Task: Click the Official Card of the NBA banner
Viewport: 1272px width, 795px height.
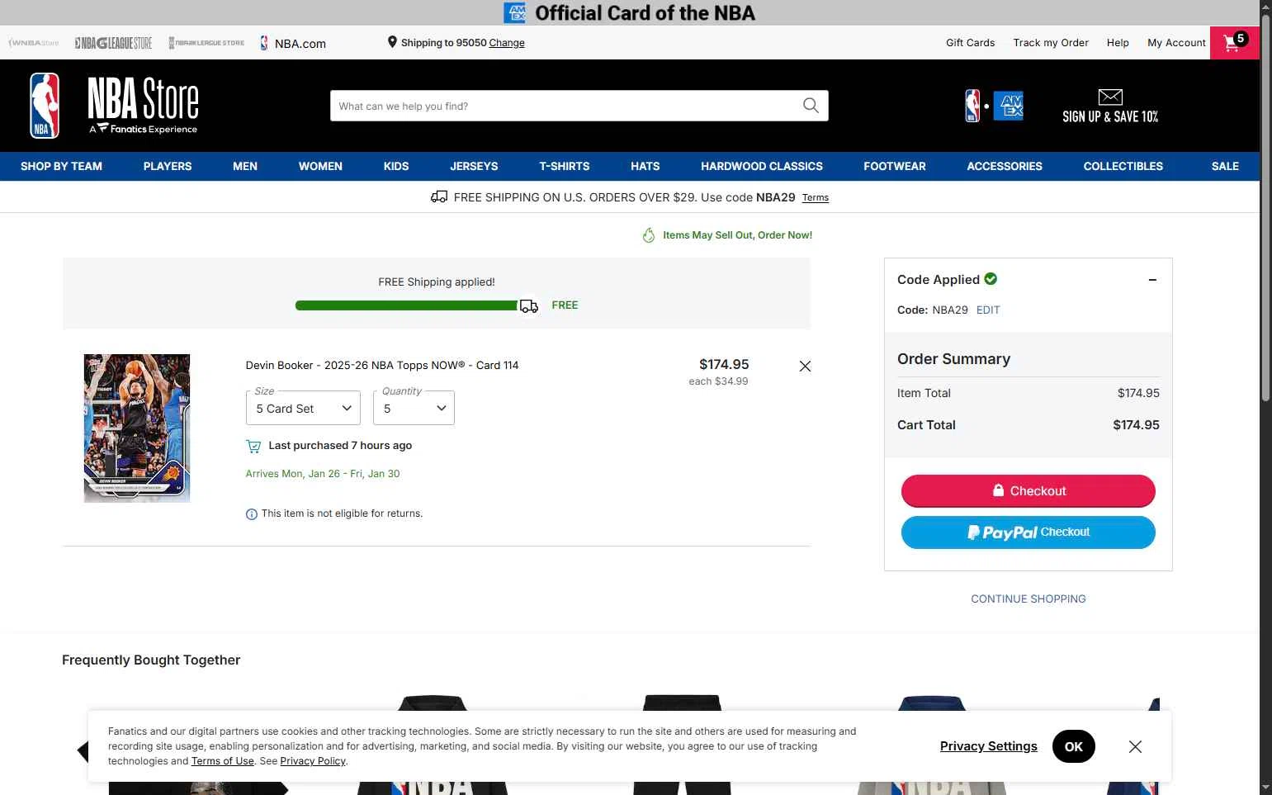Action: pyautogui.click(x=630, y=12)
